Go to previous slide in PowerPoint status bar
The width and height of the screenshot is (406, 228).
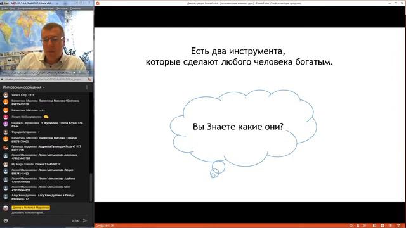(x=351, y=225)
